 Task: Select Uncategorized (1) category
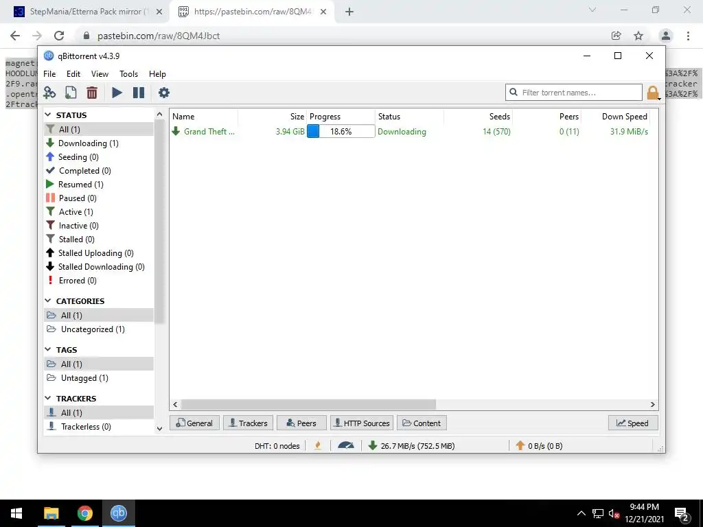click(x=99, y=329)
